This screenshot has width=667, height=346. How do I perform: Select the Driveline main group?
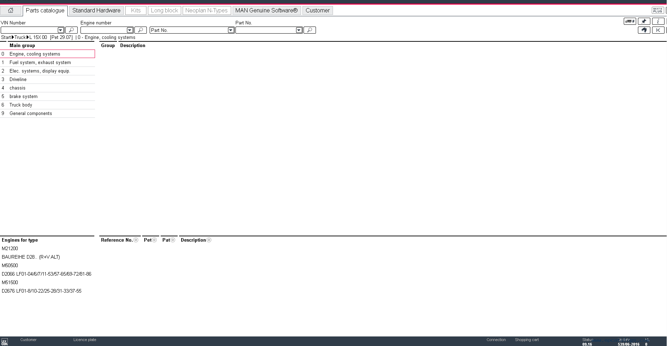click(x=18, y=79)
